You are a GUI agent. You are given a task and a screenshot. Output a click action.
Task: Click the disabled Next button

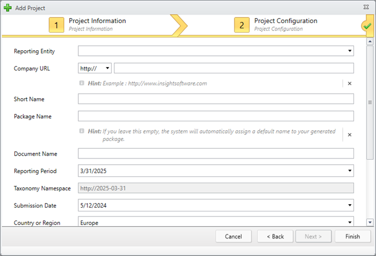pos(313,237)
